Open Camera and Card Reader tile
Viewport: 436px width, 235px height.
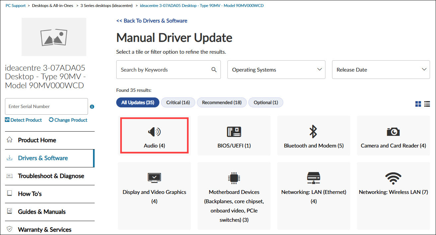tap(393, 136)
